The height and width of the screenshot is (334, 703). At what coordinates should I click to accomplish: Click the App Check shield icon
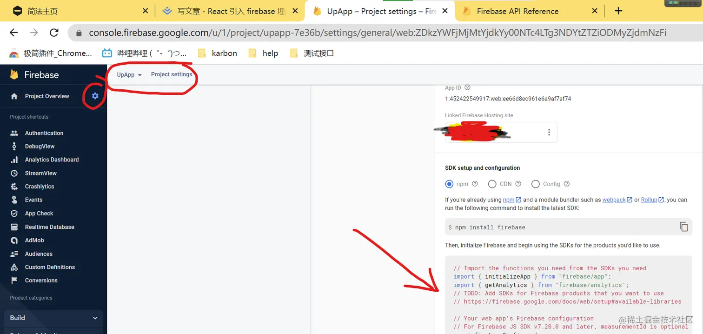[x=14, y=214]
